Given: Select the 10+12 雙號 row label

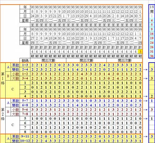Looking at the screenshot, I should point(20,141).
